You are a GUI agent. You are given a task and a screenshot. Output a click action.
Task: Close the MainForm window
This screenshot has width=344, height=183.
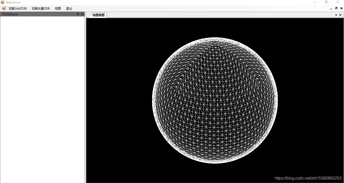(x=338, y=2)
